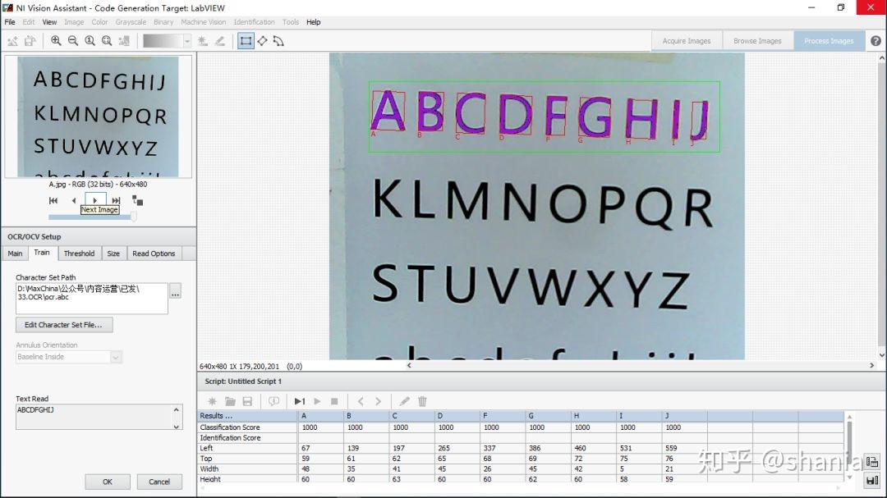Open an existing script file
This screenshot has height=498, width=887.
pyautogui.click(x=230, y=401)
